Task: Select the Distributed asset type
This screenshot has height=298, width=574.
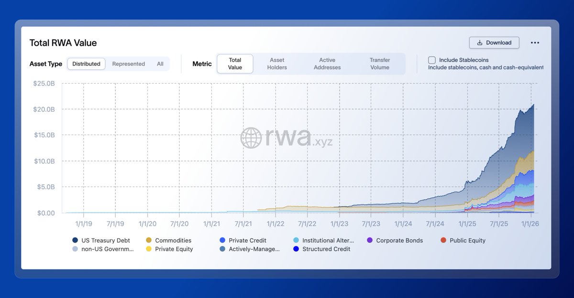Action: (x=86, y=64)
